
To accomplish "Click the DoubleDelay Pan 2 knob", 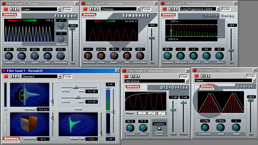I will 220,56.
